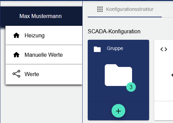This screenshot has width=173, height=123.
Task: Click the blue footer area of the Gruppe card
Action: click(x=118, y=111)
